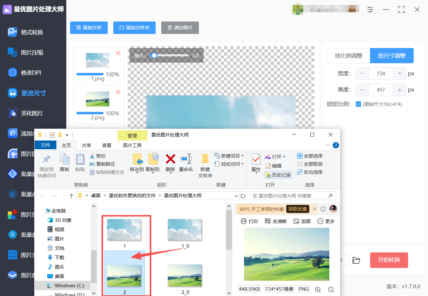Go up one folder level in Explorer
Screen dimensions: 428x296
pos(71,196)
